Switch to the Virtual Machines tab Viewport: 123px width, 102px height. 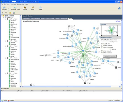click(35, 19)
